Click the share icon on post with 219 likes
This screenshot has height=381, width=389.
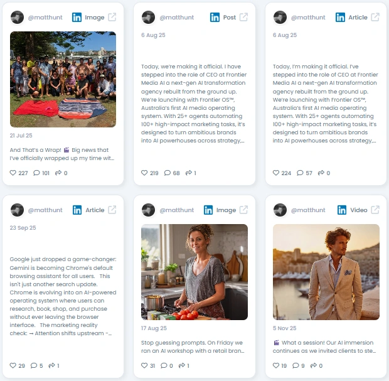[x=189, y=173]
